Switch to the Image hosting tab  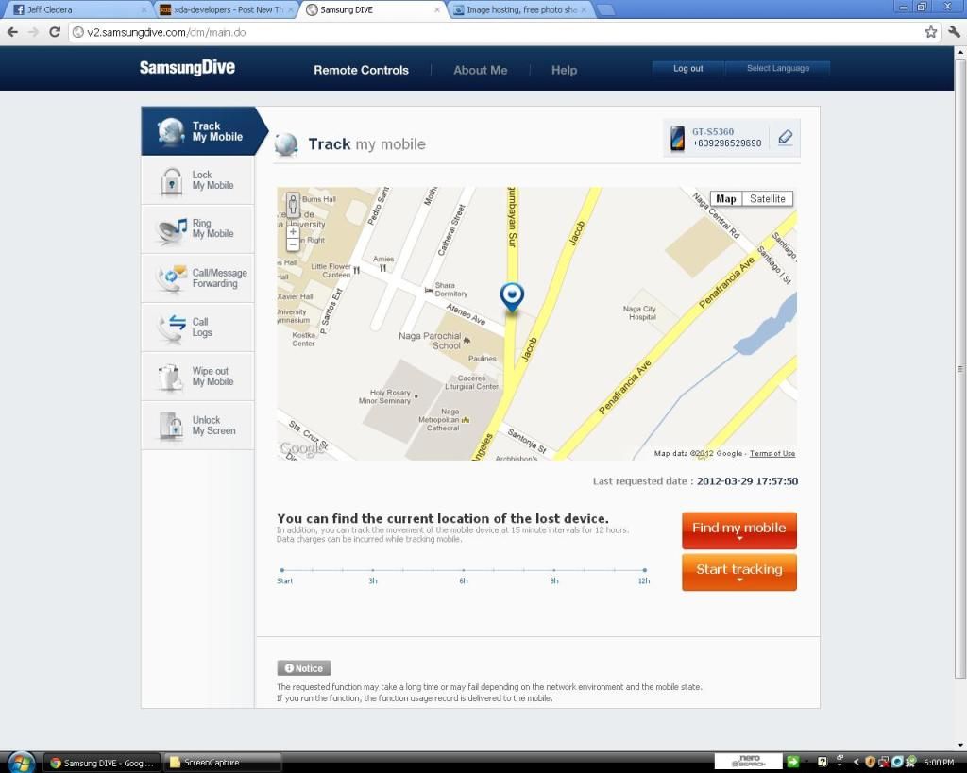tap(519, 9)
